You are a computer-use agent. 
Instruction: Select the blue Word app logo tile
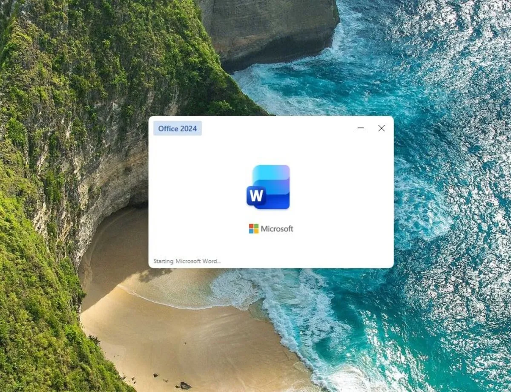click(x=268, y=187)
